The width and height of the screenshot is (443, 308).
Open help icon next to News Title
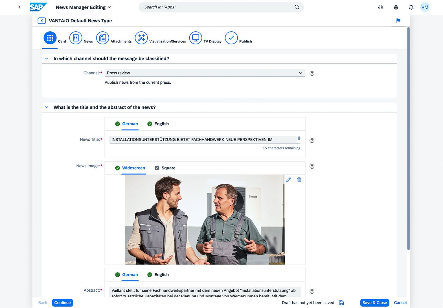pos(312,141)
